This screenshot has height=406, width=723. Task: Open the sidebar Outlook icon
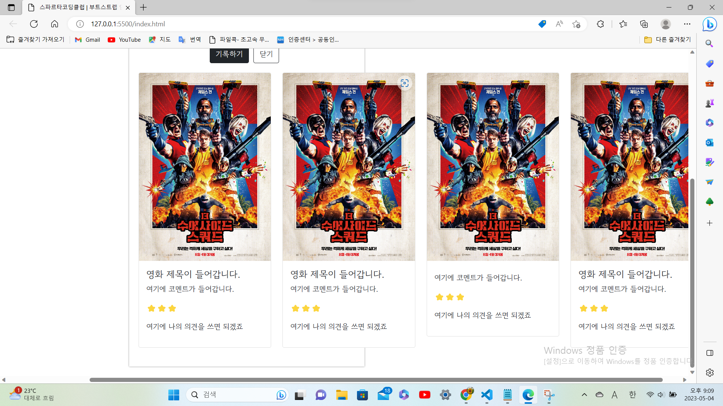point(709,142)
